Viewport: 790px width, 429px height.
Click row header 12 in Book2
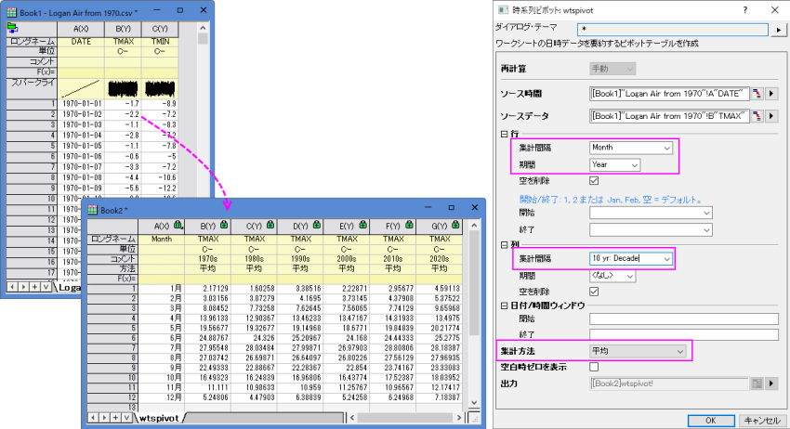pos(112,397)
